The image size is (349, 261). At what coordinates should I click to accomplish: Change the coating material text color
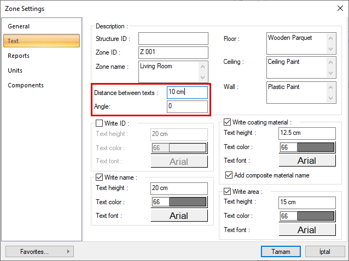307,147
